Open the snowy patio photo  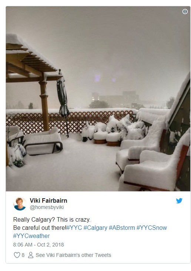[98, 99]
